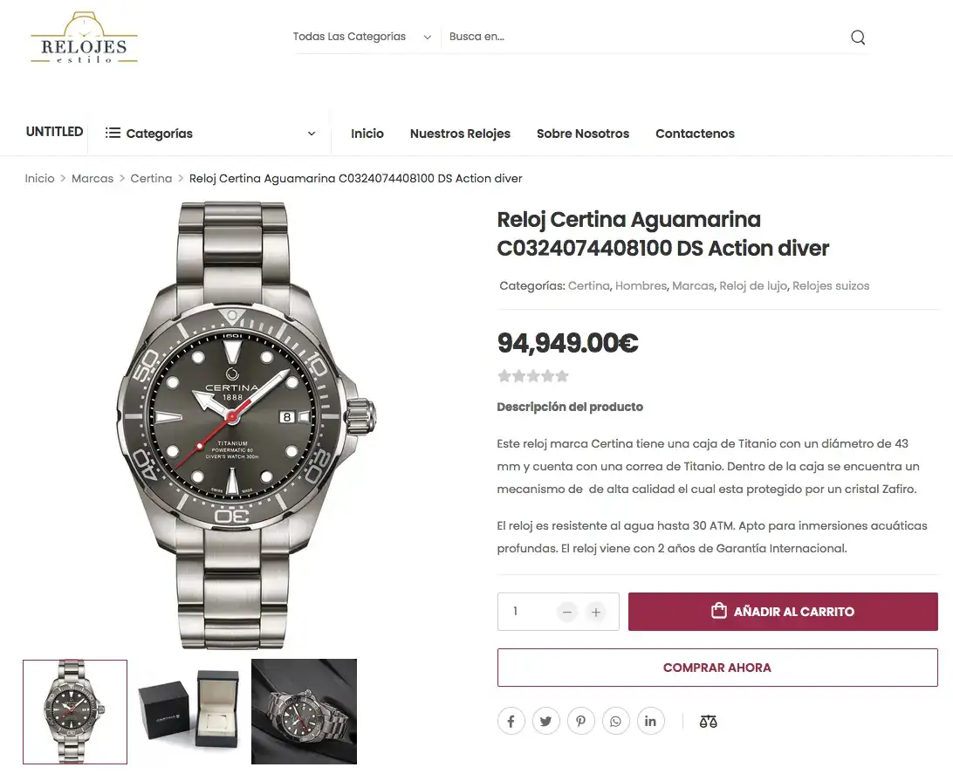Click the Comprar Ahora button
The height and width of the screenshot is (781, 953).
coord(717,668)
